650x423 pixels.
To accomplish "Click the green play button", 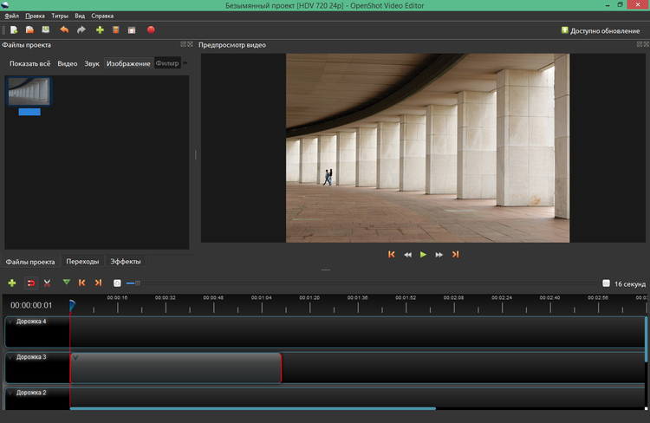I will coord(423,254).
